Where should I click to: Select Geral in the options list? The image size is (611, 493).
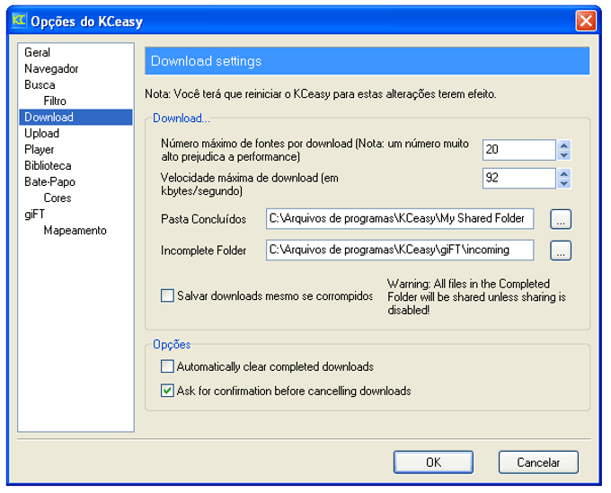(x=38, y=52)
